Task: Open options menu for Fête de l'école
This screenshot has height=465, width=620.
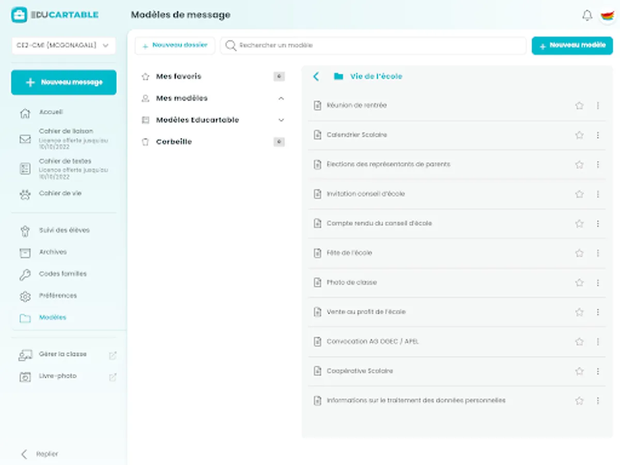Action: tap(598, 253)
